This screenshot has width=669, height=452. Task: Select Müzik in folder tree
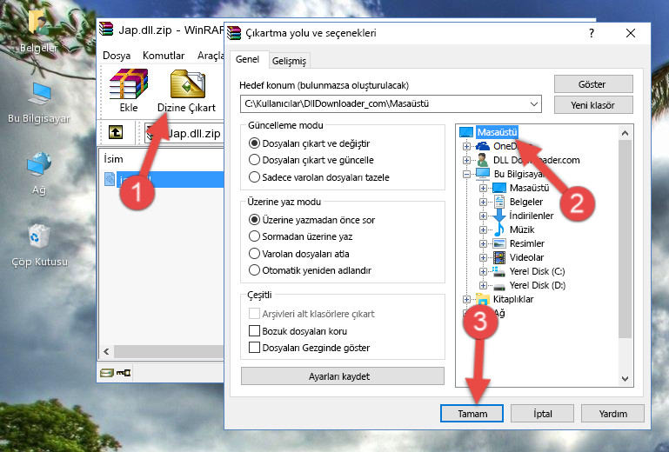(x=522, y=229)
